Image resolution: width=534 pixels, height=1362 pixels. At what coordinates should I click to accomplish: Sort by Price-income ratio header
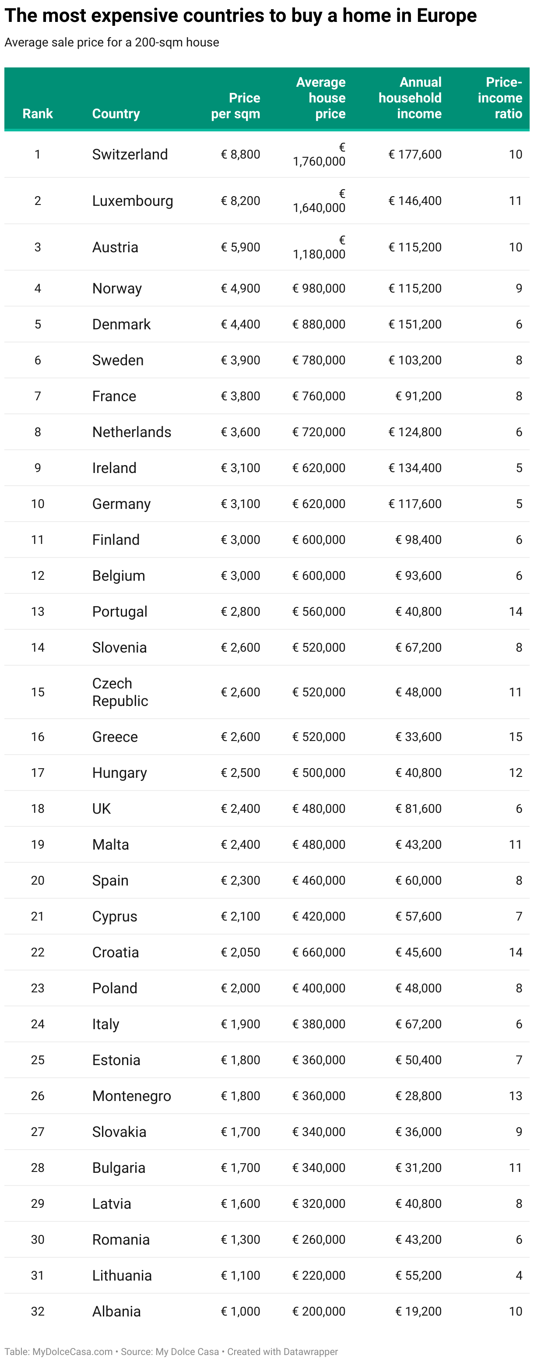500,98
